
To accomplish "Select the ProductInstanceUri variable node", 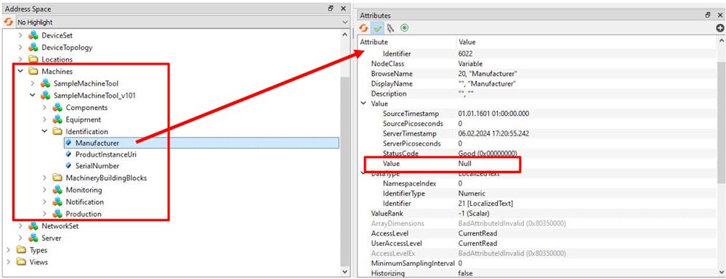I will click(106, 154).
